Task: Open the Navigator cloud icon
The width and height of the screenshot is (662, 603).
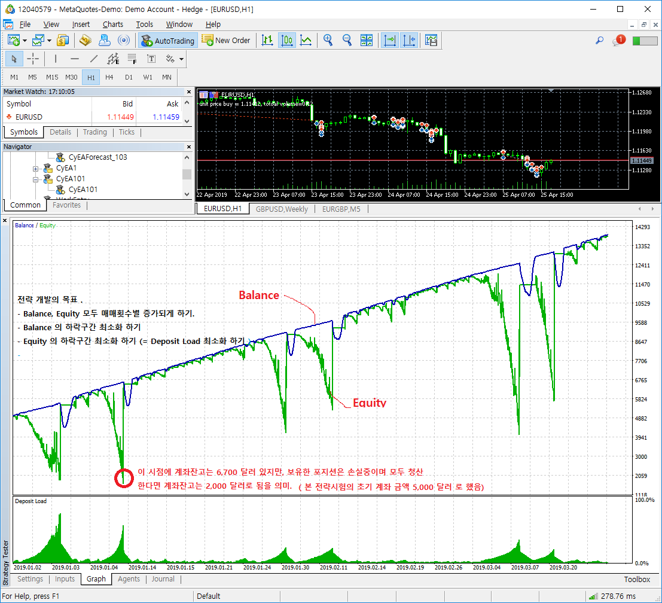Action: coord(104,41)
